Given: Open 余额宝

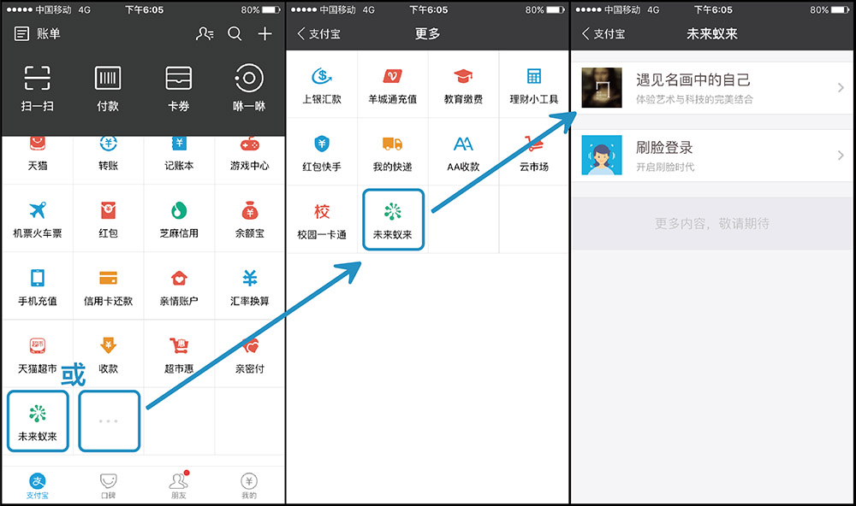Looking at the screenshot, I should click(x=249, y=219).
